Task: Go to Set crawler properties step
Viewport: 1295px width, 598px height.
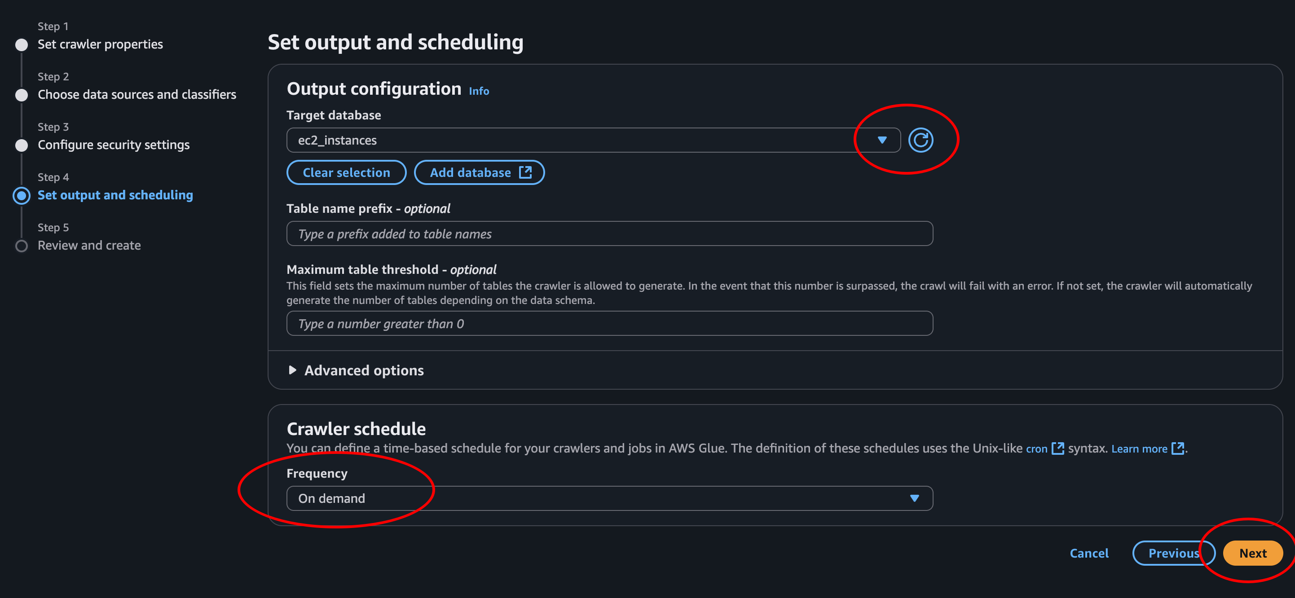Action: pos(100,44)
